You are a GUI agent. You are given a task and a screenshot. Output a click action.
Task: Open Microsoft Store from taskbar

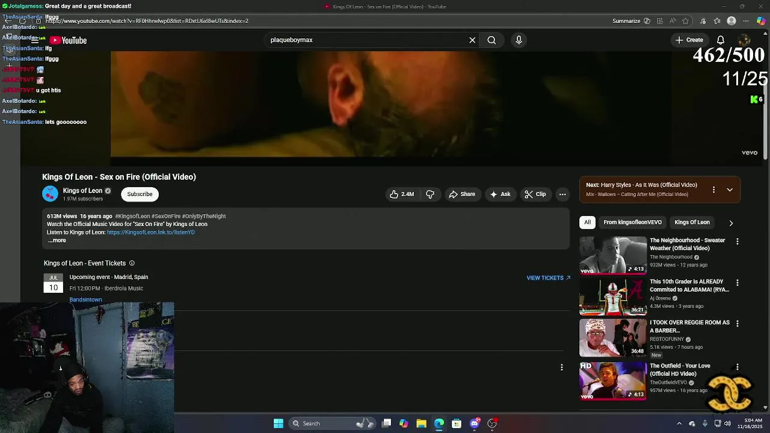tap(457, 423)
